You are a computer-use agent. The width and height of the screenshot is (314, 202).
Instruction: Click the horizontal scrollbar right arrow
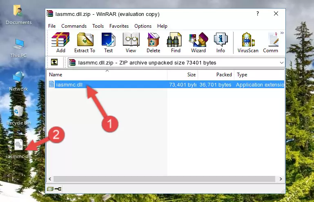281,179
